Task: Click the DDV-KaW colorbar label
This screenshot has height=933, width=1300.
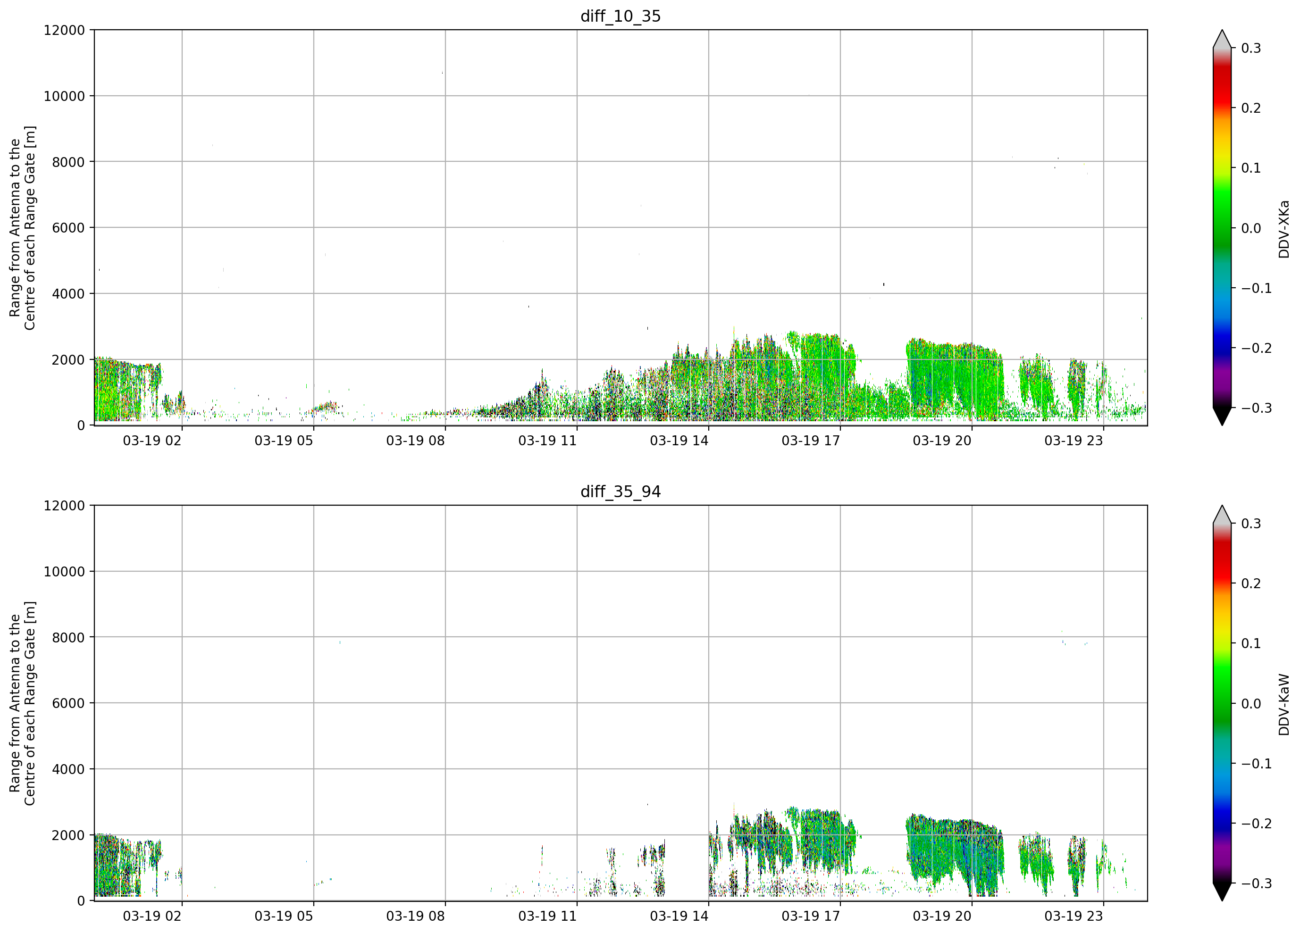Action: coord(1283,704)
